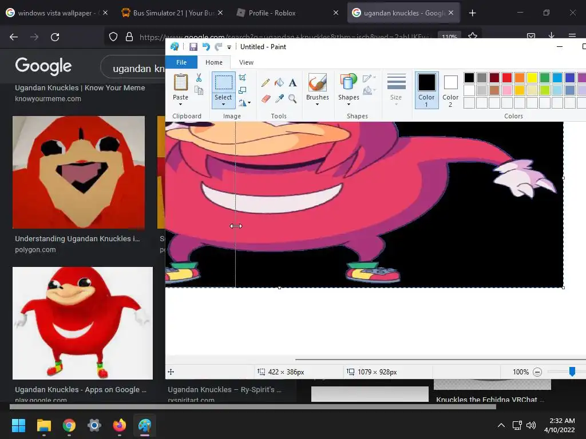Activate Color 2 selector
The height and width of the screenshot is (439, 586).
click(450, 90)
